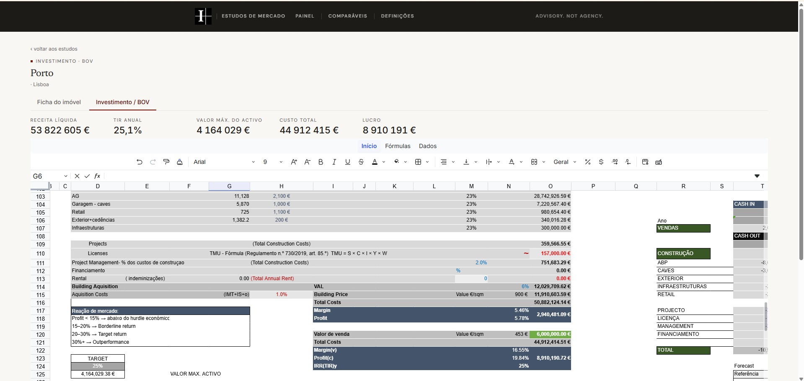This screenshot has height=381, width=804.
Task: Select the CONSTRUÇÃO header cell
Action: 683,253
